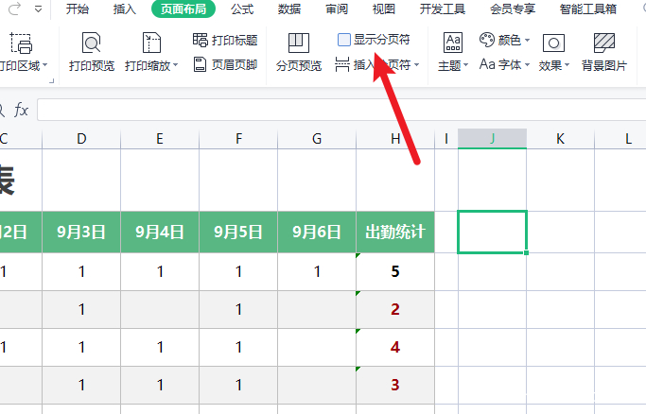Open page setup dialog launcher corner
646x414 pixels.
point(51,81)
